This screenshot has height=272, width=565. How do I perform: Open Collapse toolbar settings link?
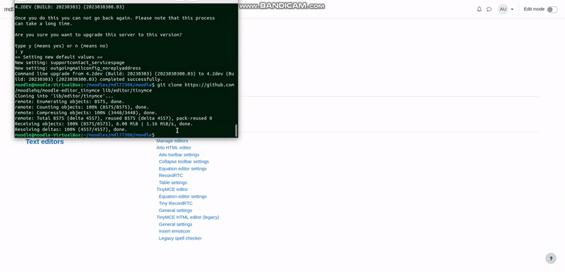184,161
